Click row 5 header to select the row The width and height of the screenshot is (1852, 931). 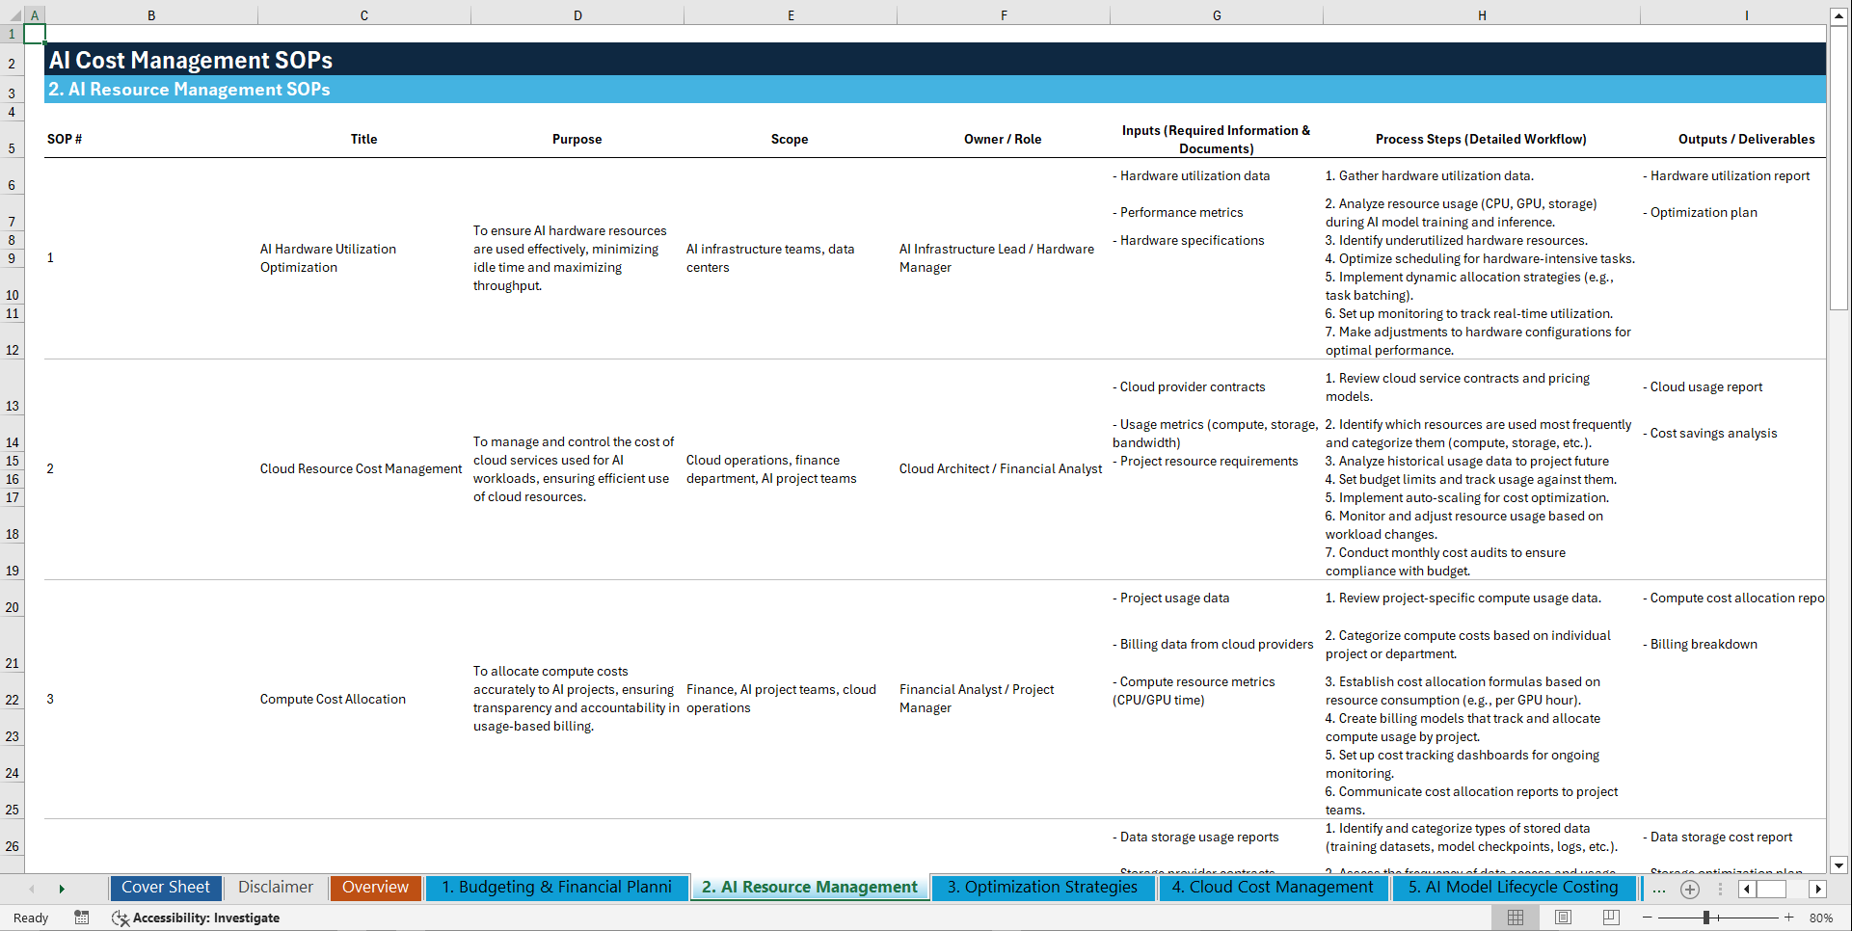(x=13, y=147)
